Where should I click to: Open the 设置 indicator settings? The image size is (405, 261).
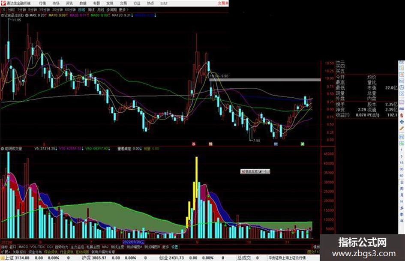174,247
